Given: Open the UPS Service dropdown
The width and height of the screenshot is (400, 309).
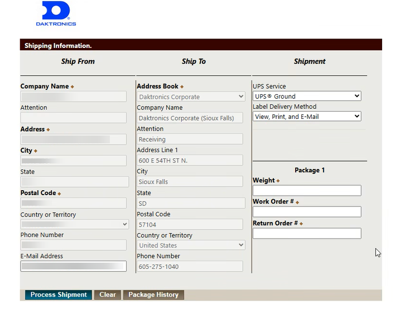Looking at the screenshot, I should [x=307, y=96].
